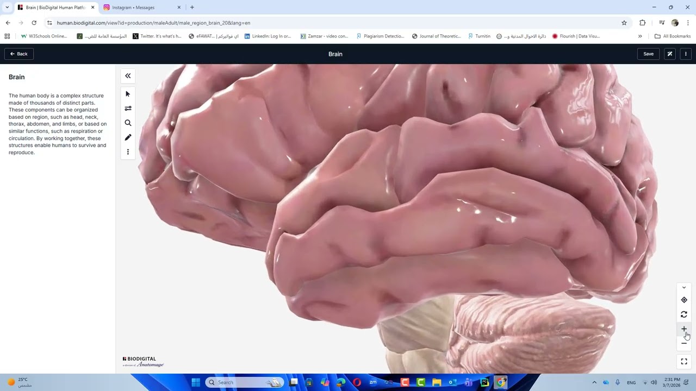Open the All Bookmarks folder
696x391 pixels.
pos(673,36)
